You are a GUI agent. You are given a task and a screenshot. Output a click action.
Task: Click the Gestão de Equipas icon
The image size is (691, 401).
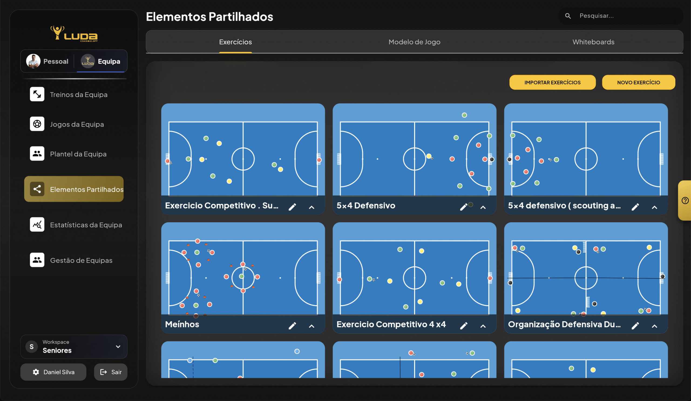pyautogui.click(x=37, y=260)
